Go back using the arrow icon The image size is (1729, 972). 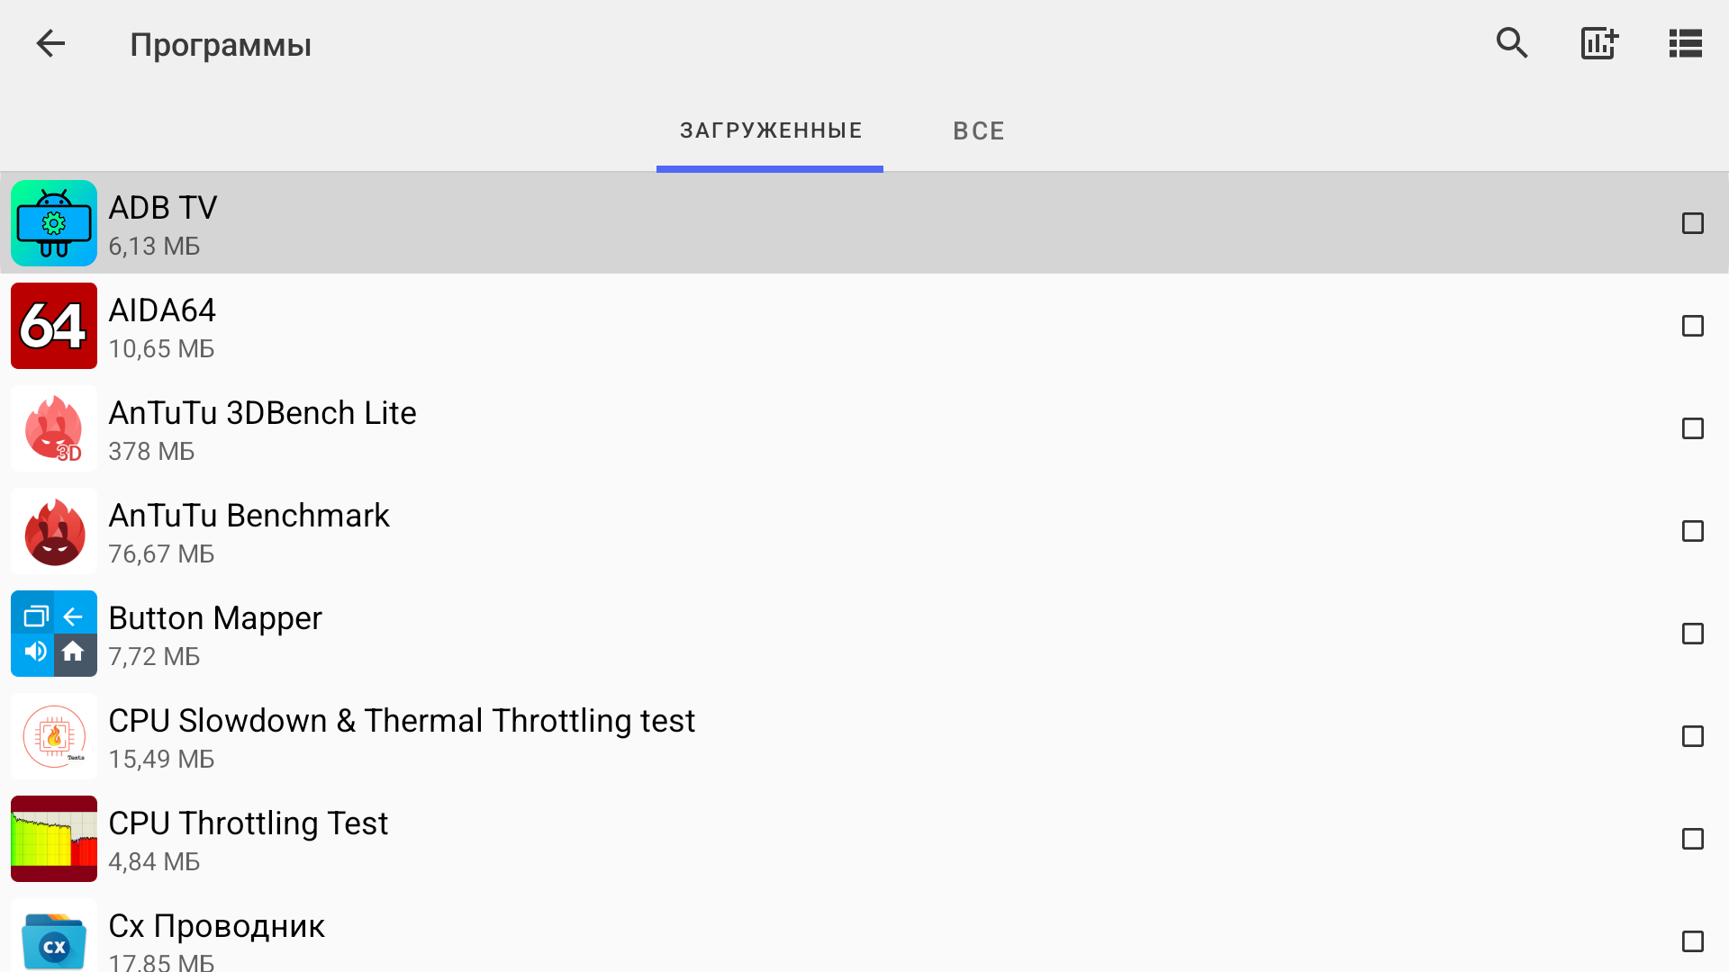click(x=50, y=43)
